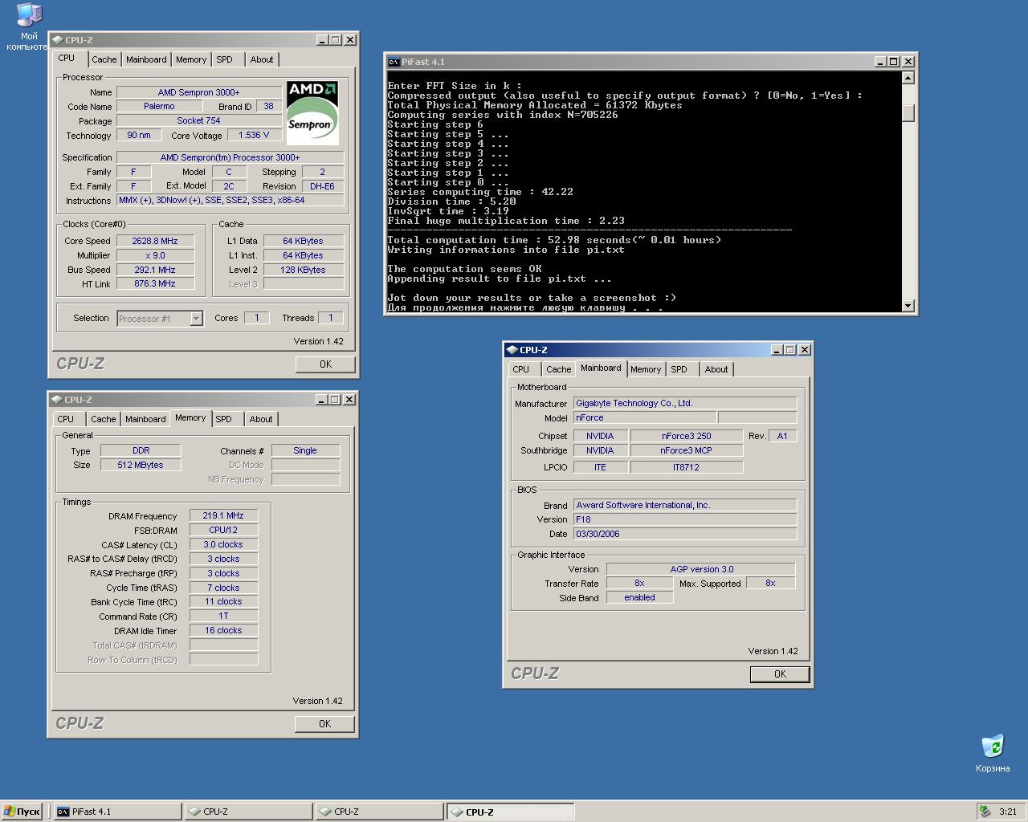Activate the first CPU-Z taskbar button

click(248, 812)
